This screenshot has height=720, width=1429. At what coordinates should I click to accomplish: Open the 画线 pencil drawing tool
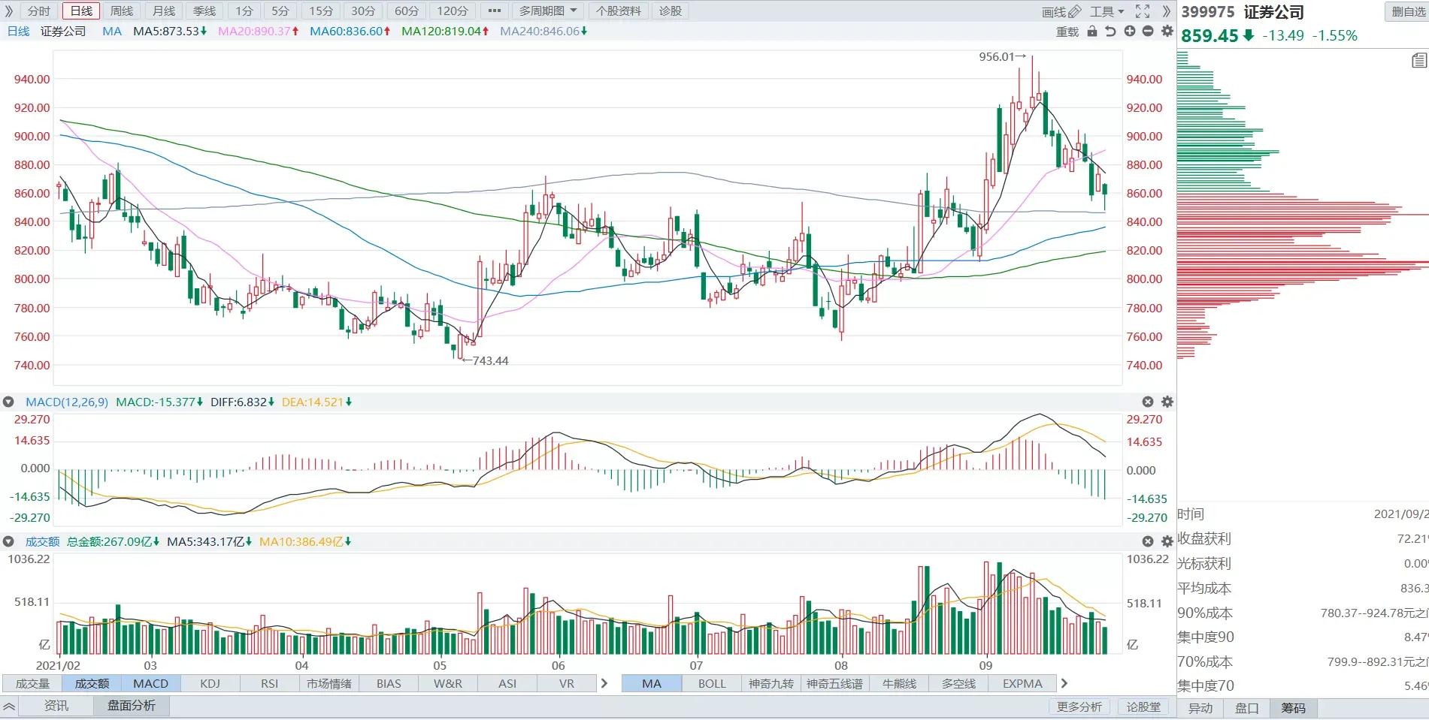[1061, 11]
